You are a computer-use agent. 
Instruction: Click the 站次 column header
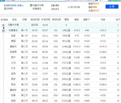point(118,20)
